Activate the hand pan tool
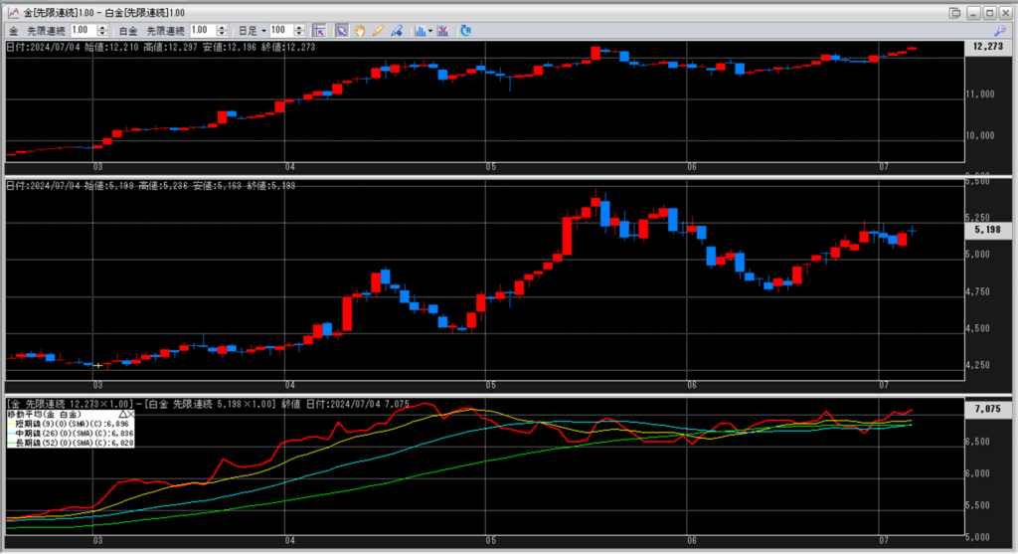Screen dimensions: 1018x554 (x=359, y=31)
